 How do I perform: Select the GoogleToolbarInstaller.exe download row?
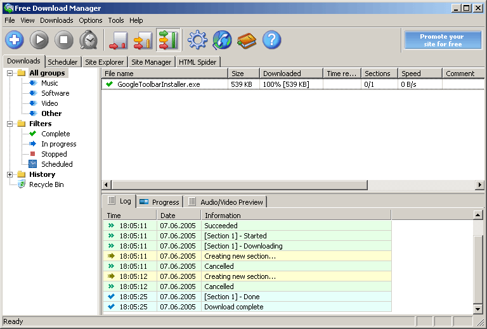[x=159, y=84]
